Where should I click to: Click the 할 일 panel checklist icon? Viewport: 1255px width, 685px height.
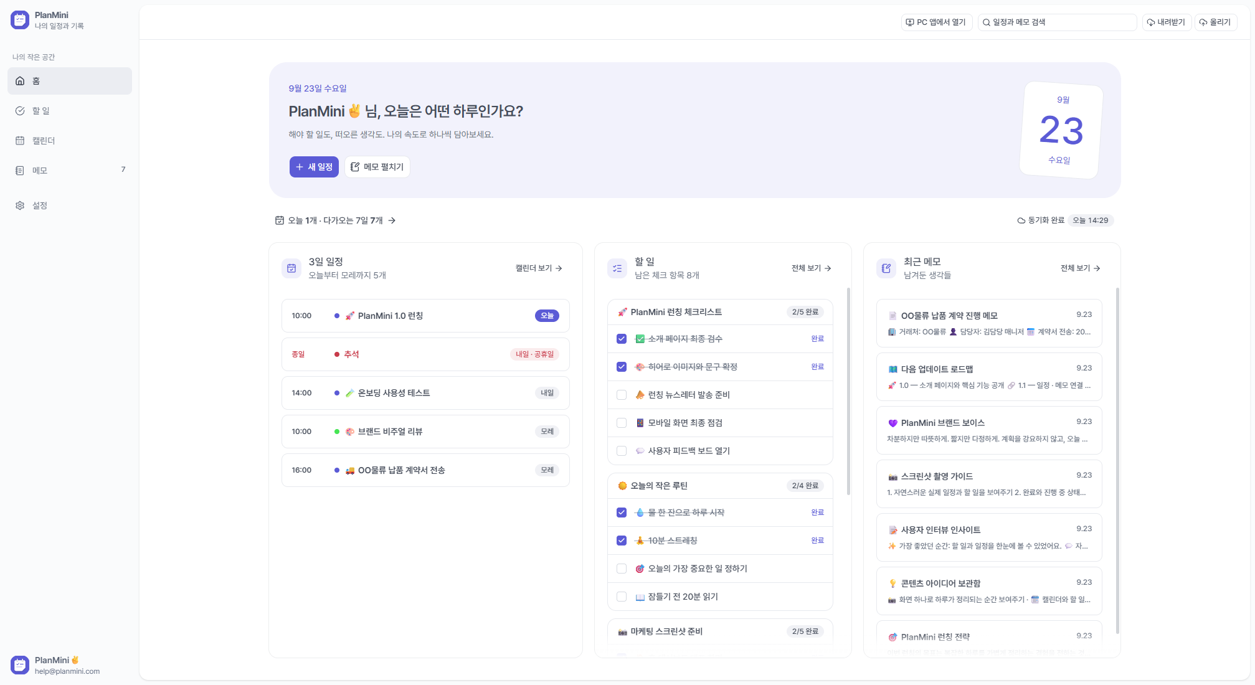coord(617,268)
